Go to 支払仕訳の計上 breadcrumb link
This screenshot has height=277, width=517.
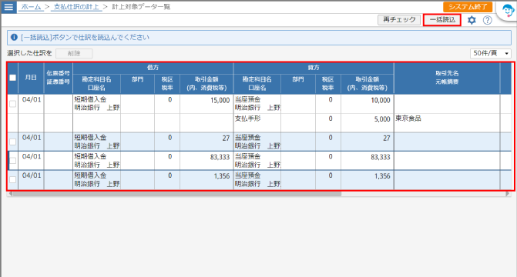(x=76, y=7)
